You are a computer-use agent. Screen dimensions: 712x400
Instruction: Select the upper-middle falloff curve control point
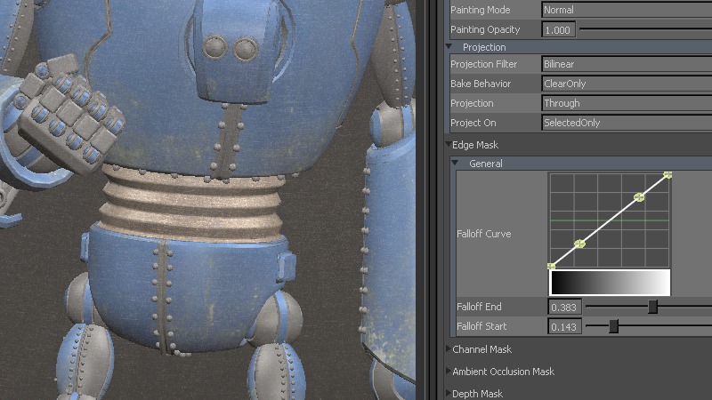pos(639,196)
